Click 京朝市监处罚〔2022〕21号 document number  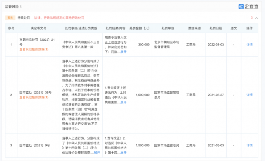click(37, 42)
